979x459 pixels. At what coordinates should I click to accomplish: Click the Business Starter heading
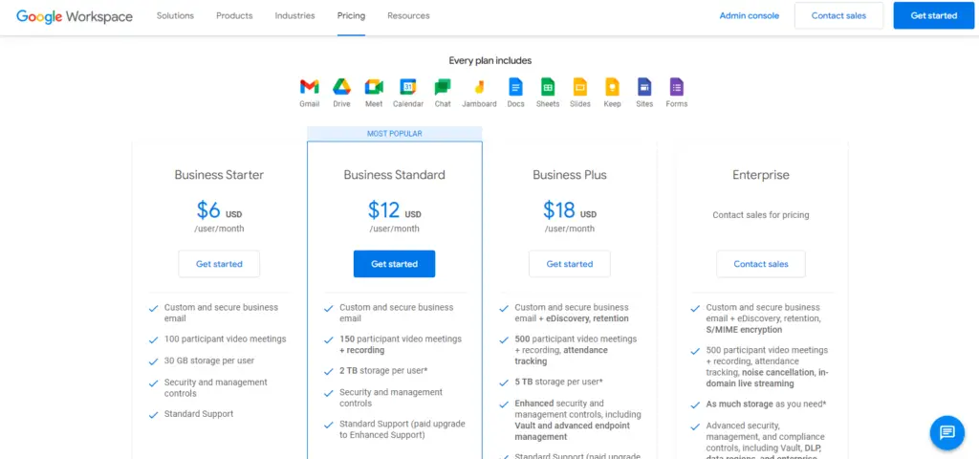[219, 175]
